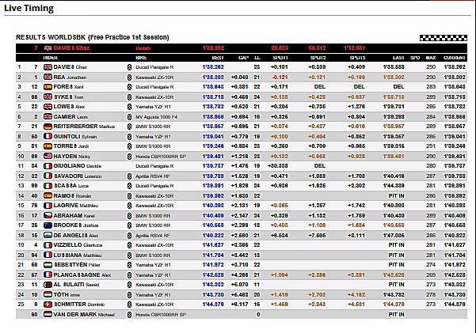Click the tyre icon in RAMOS Román's row

[129, 196]
